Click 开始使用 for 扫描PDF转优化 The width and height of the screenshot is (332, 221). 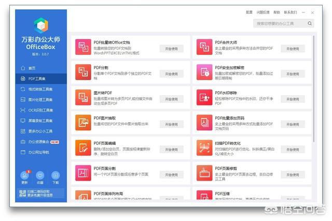click(293, 150)
